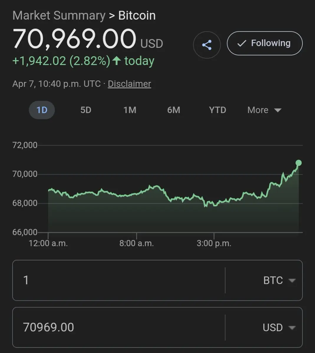Select the 1D time range tab

(x=42, y=110)
